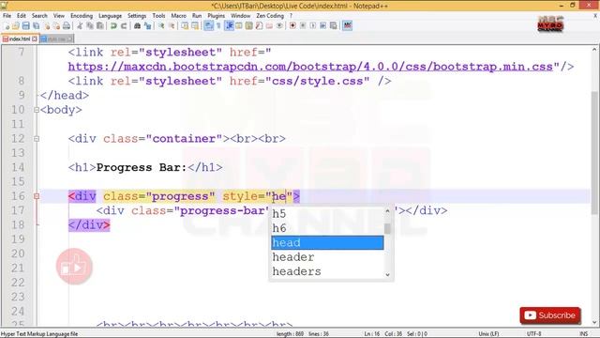Collapse the container div fold on line 12
This screenshot has height=338, width=600.
coord(37,139)
